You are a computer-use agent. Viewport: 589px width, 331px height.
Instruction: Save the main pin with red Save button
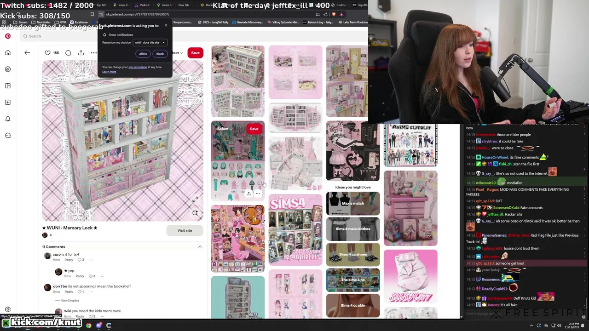[x=195, y=53]
